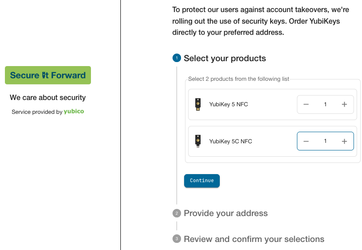Viewport: 362px width, 250px height.
Task: Click the We care about security text
Action: 48,97
